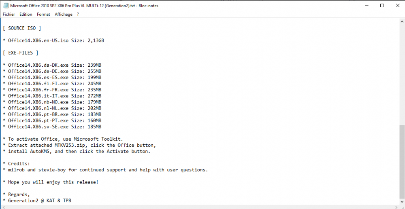Click the vertical scrollbar thumb
This screenshot has height=209, width=405.
(x=402, y=162)
